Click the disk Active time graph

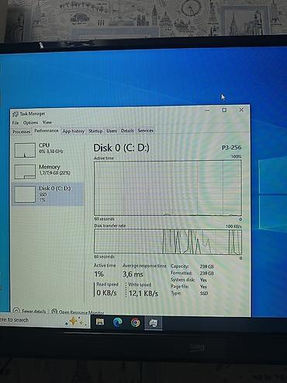tap(168, 188)
